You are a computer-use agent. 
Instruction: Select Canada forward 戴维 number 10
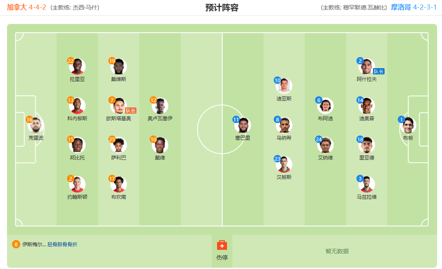pos(160,145)
